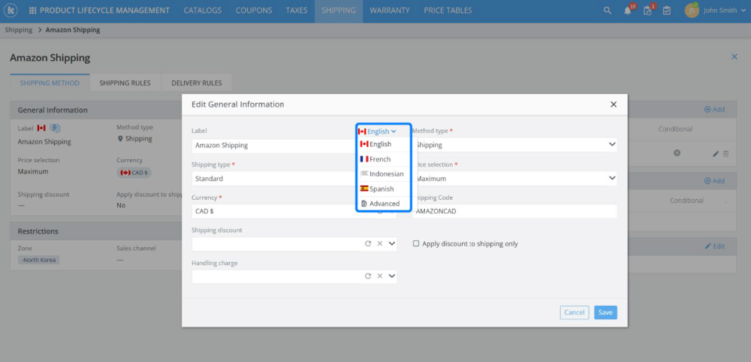The height and width of the screenshot is (362, 751).
Task: Click the AMAZONCAD Shipping Code field
Action: [514, 211]
